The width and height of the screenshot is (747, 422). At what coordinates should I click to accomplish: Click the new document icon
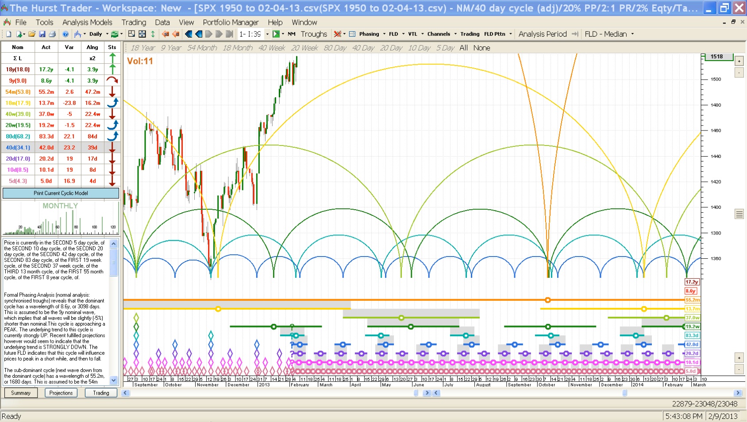click(8, 34)
